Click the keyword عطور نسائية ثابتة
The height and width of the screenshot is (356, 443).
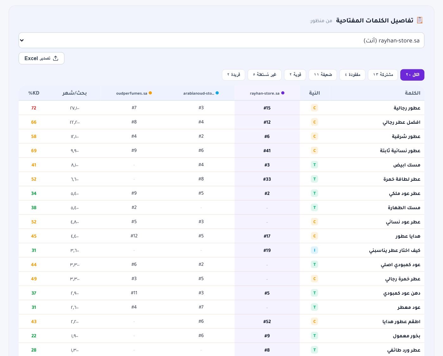(400, 151)
